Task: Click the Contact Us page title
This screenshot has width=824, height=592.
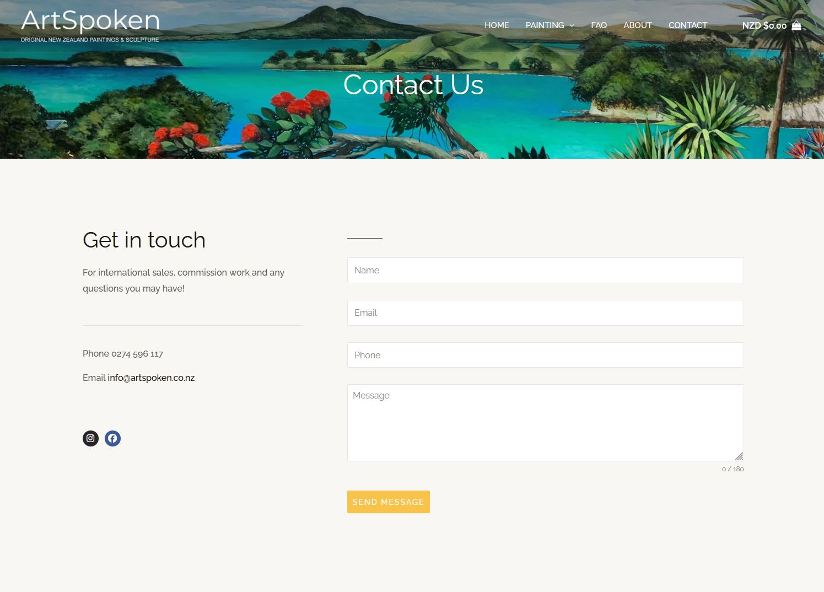Action: pyautogui.click(x=413, y=84)
